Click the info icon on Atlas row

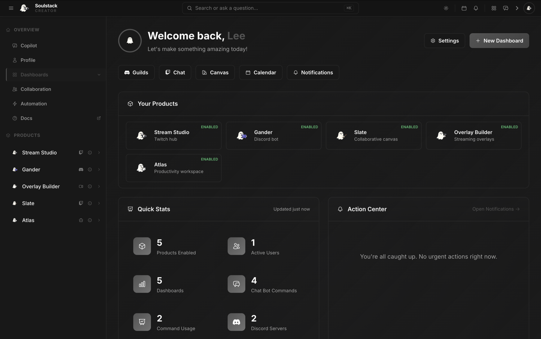click(90, 220)
